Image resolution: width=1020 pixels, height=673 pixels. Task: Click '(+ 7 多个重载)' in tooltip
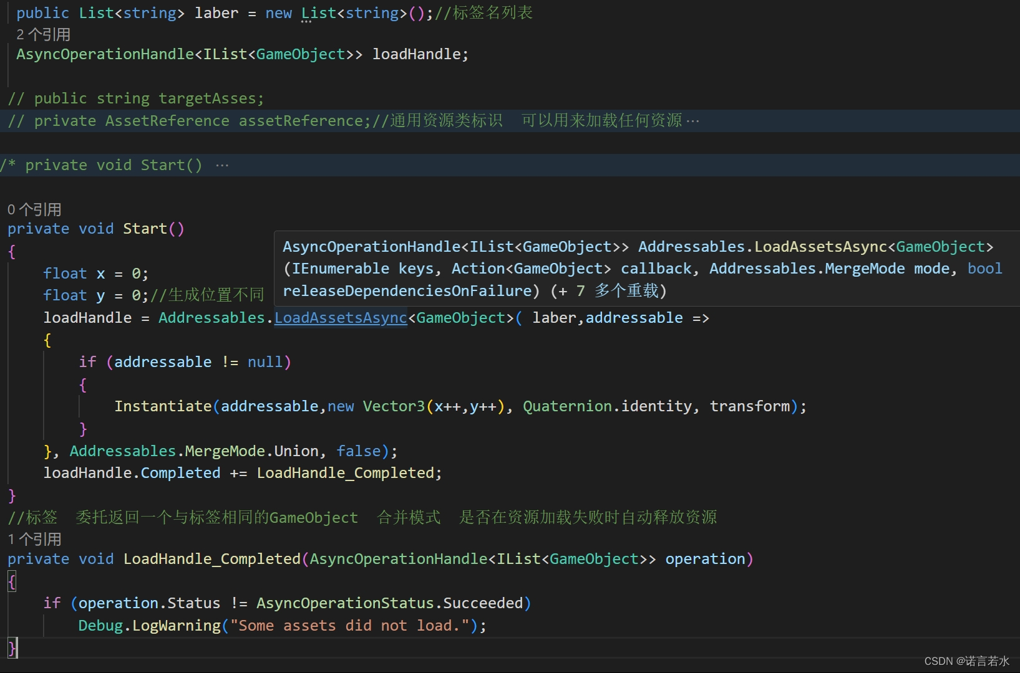609,291
